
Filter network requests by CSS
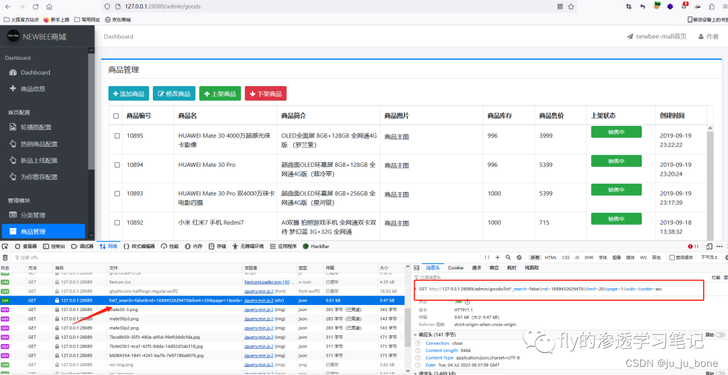tap(566, 257)
